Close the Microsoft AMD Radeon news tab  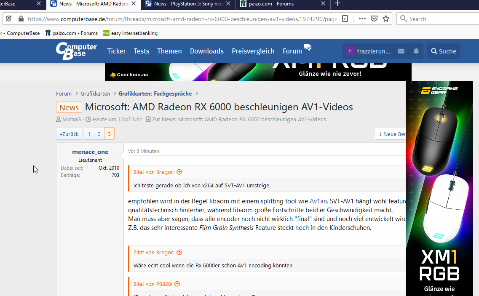coord(134,4)
